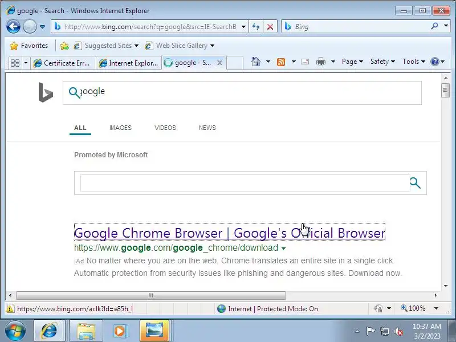Click the muted volume speaker icon
Viewport: 456px width, 342px height.
click(398, 331)
